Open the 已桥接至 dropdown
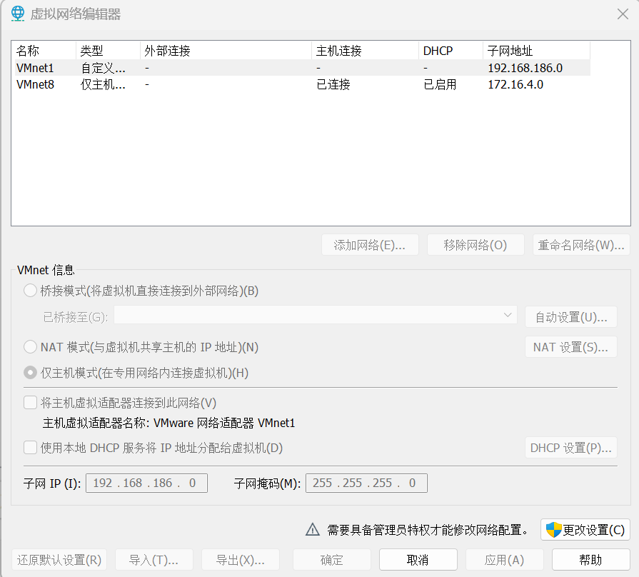This screenshot has width=639, height=577. tap(316, 315)
